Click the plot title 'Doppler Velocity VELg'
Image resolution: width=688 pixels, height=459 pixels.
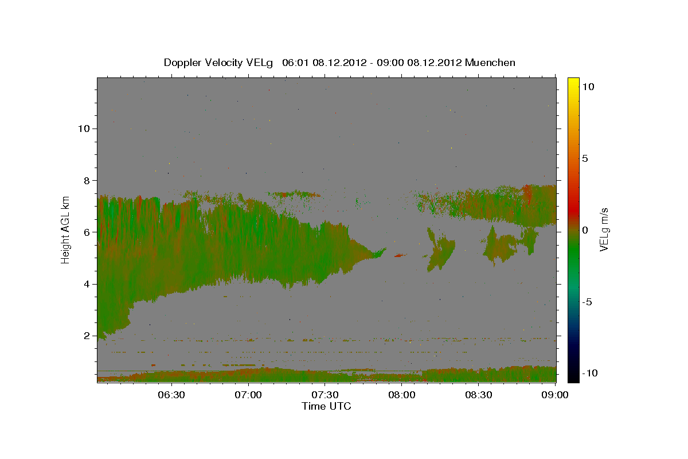[219, 63]
